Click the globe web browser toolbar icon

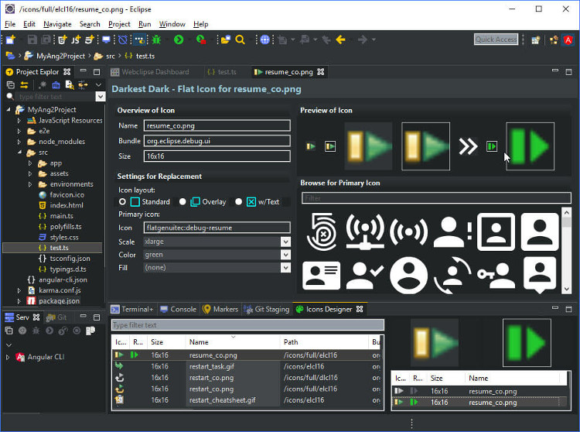click(x=264, y=39)
